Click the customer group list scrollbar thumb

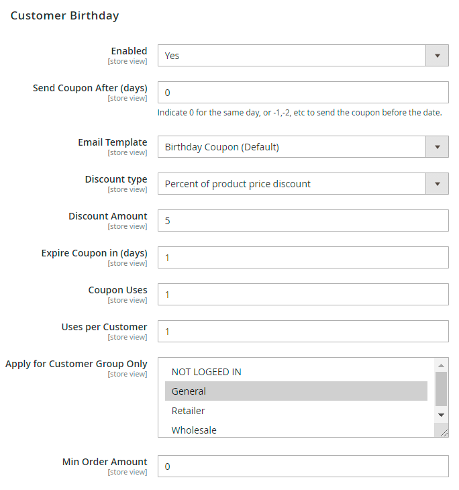pos(441,389)
